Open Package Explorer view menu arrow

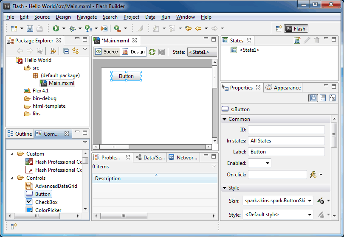point(85,49)
